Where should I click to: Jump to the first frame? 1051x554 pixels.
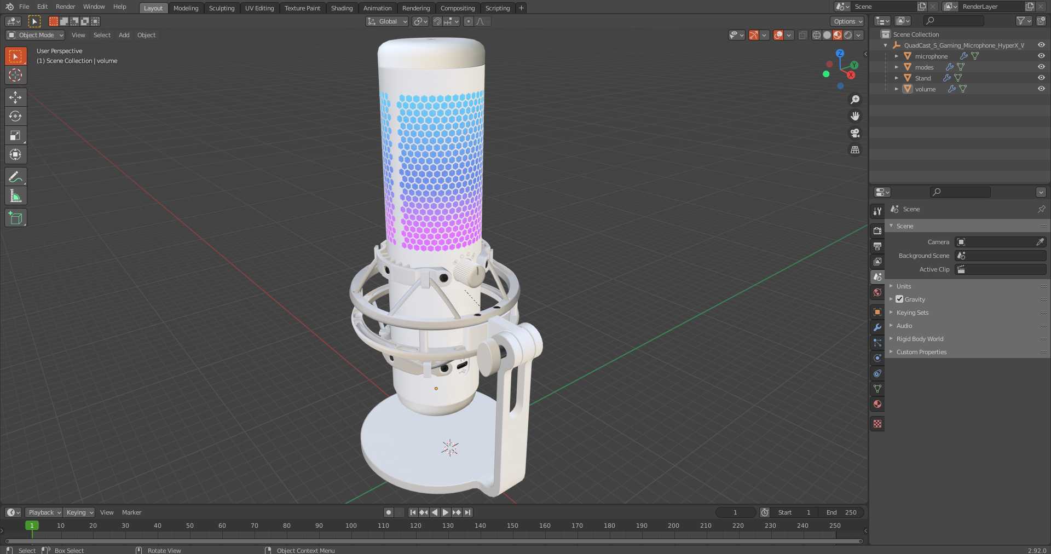tap(413, 512)
